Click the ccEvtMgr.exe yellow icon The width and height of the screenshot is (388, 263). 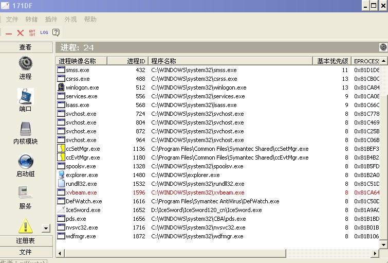click(x=61, y=157)
